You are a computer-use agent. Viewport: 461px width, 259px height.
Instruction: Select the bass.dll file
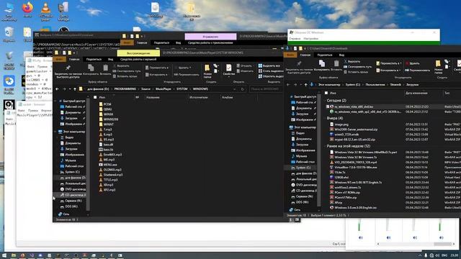click(106, 145)
